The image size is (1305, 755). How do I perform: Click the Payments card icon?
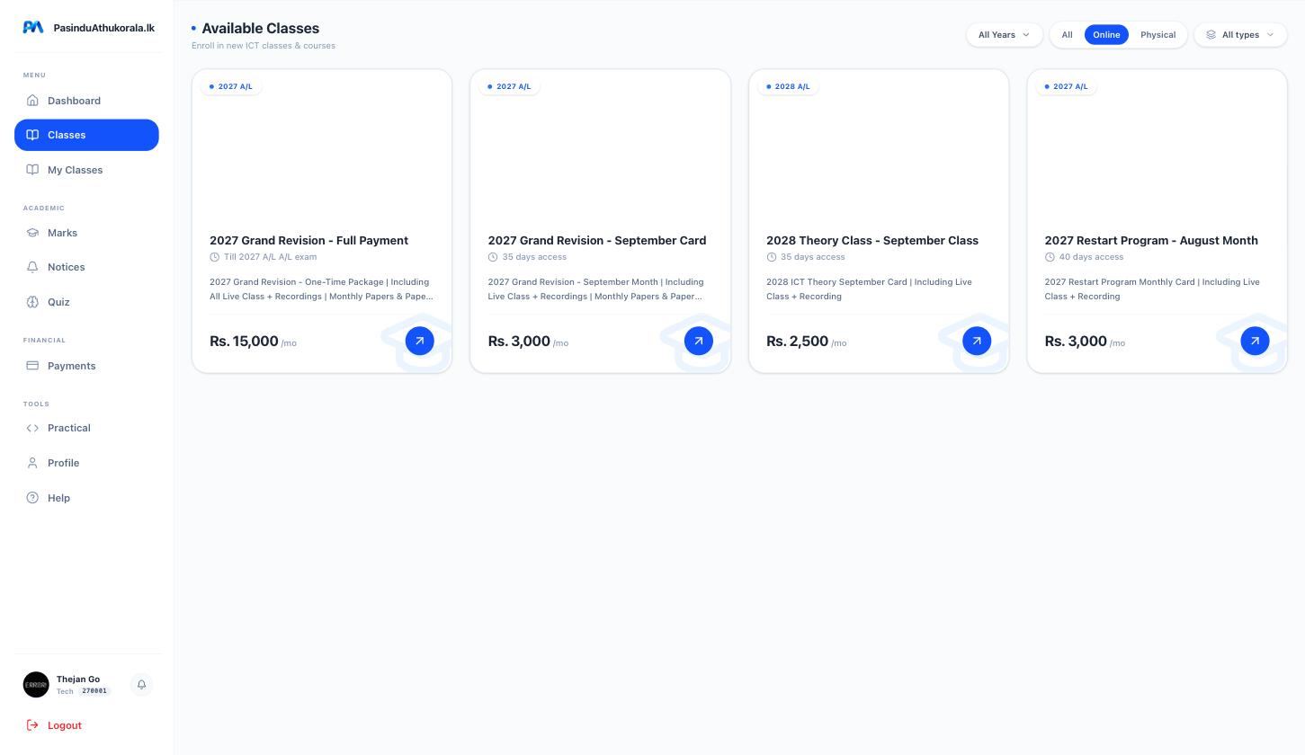[x=32, y=366]
